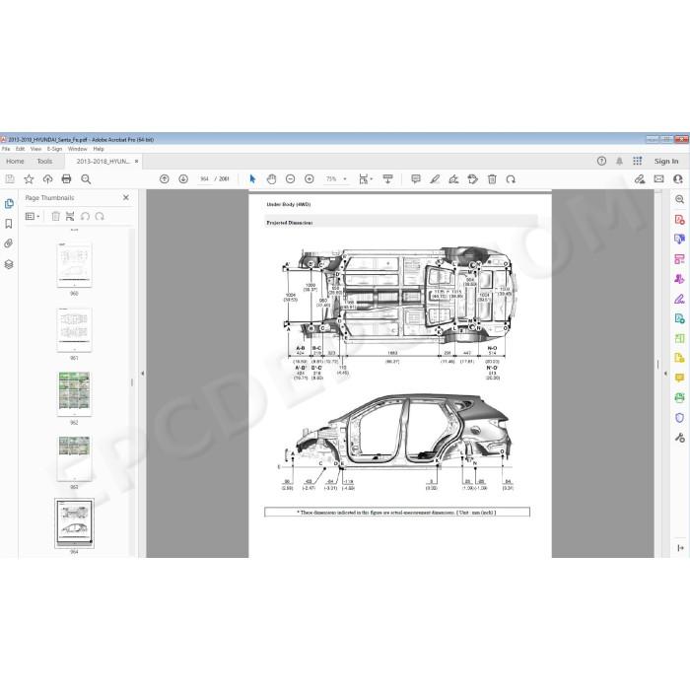
Task: Collapse the right tools pane arrow
Action: tap(665, 374)
